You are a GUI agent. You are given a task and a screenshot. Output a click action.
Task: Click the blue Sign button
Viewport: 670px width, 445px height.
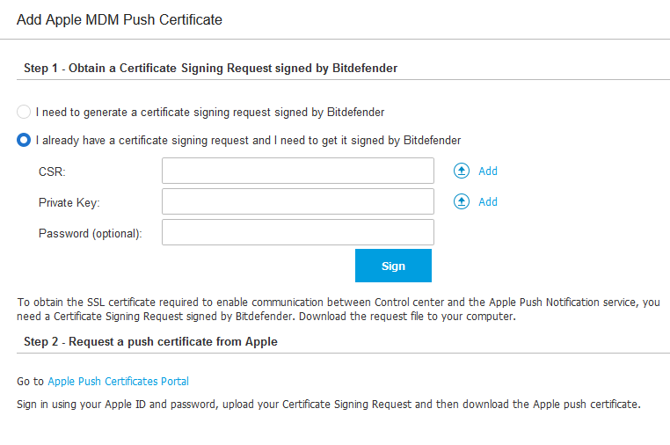point(393,266)
